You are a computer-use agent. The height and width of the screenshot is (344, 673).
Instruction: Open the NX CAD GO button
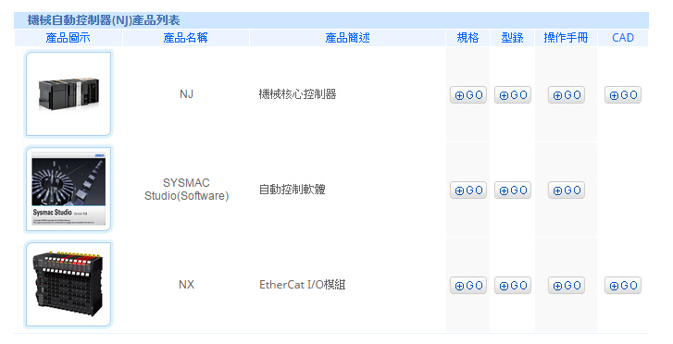tap(623, 285)
